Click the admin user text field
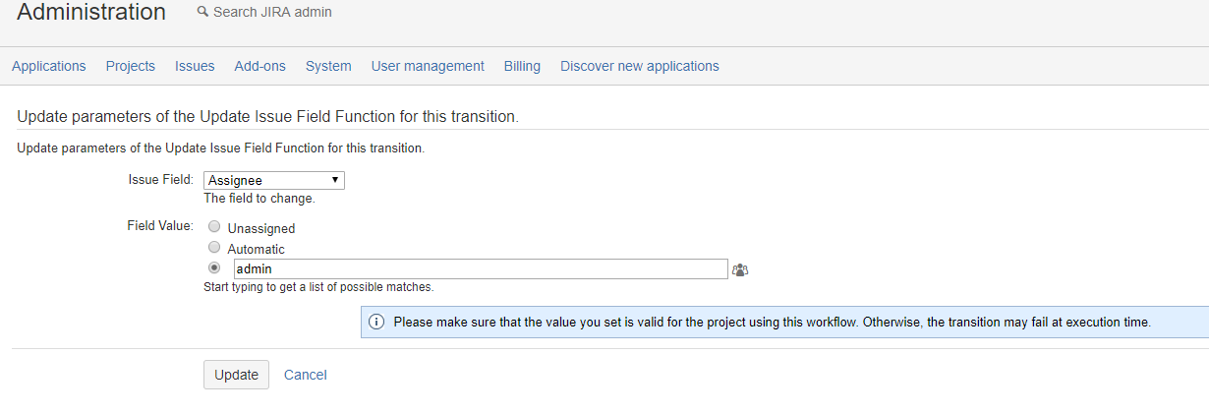The image size is (1209, 414). tap(480, 269)
